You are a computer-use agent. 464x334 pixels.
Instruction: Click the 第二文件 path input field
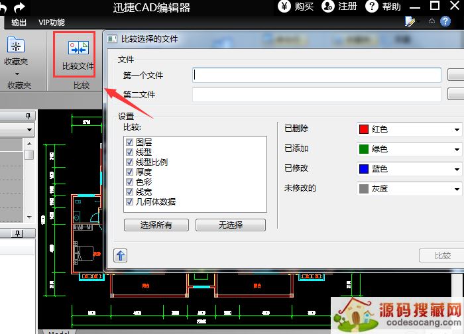pyautogui.click(x=316, y=95)
